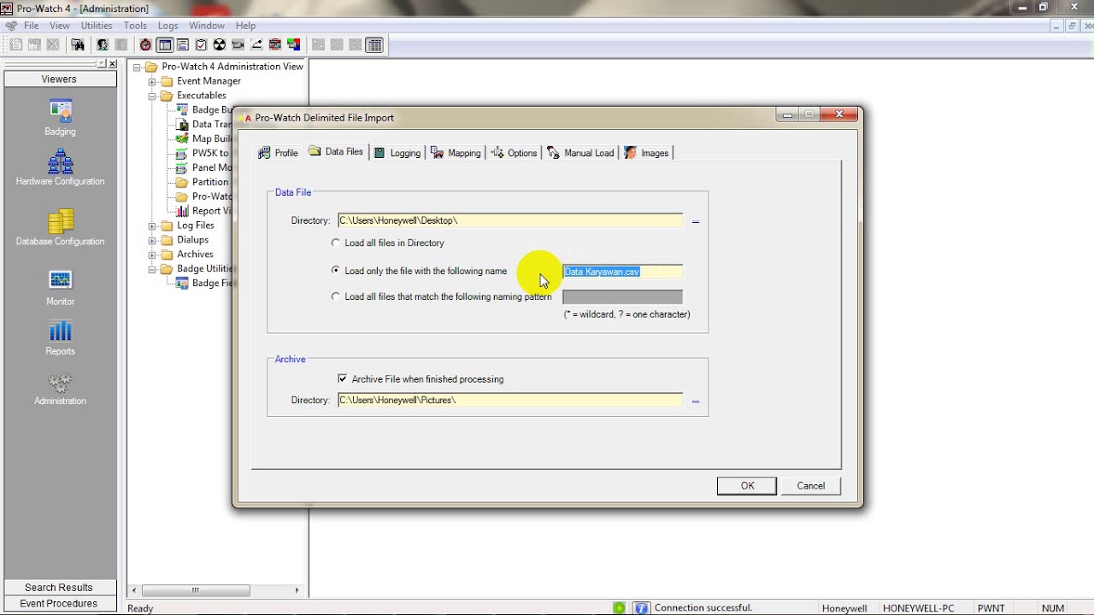Open the Reports viewer icon

pos(60,331)
